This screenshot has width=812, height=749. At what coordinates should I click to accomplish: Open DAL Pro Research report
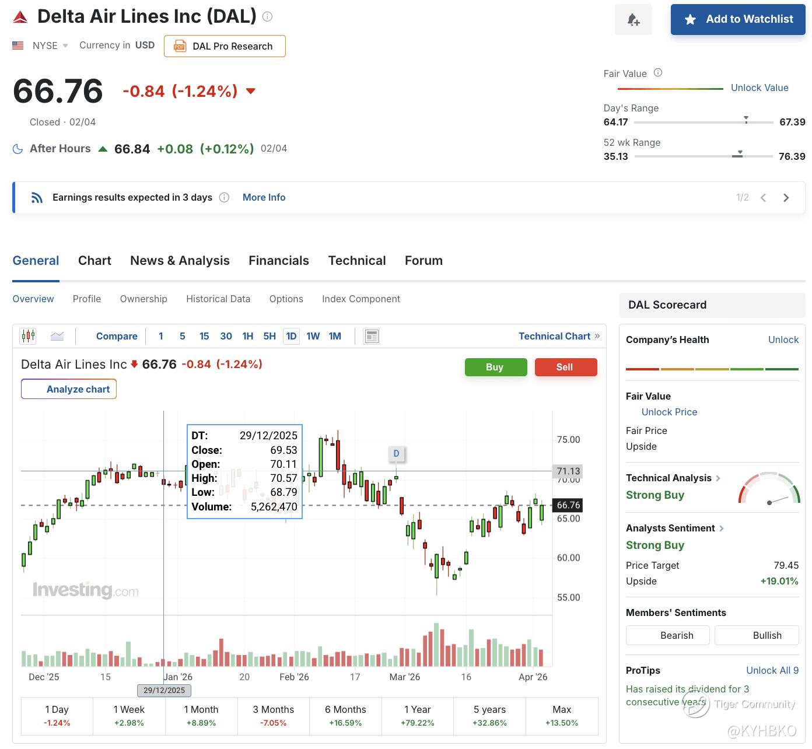(225, 46)
